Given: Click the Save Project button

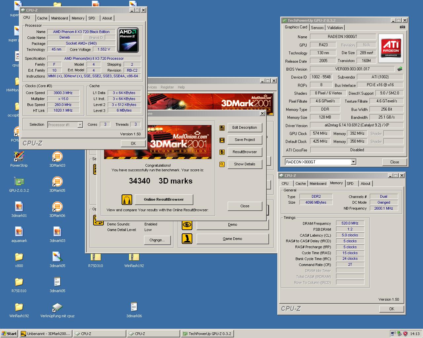Looking at the screenshot, I should click(x=245, y=140).
